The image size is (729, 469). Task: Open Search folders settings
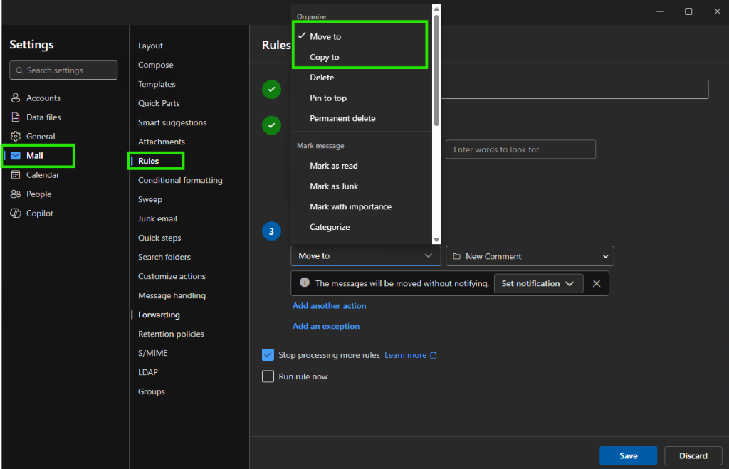164,257
